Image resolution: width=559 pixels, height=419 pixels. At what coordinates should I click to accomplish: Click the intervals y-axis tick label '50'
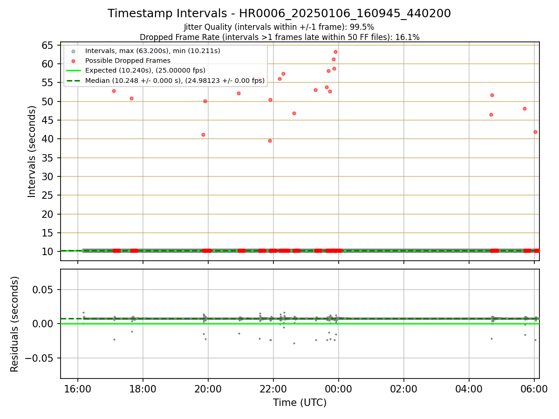pyautogui.click(x=48, y=101)
